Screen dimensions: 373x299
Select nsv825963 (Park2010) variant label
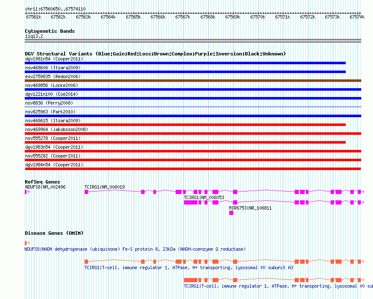50,112
